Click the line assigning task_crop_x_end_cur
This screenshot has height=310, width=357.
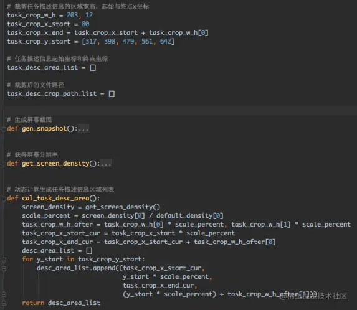(x=149, y=242)
